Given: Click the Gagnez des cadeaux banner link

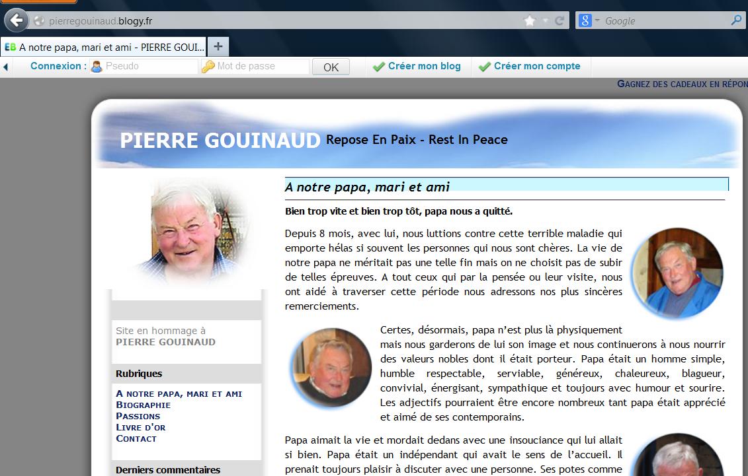Looking at the screenshot, I should pos(682,84).
